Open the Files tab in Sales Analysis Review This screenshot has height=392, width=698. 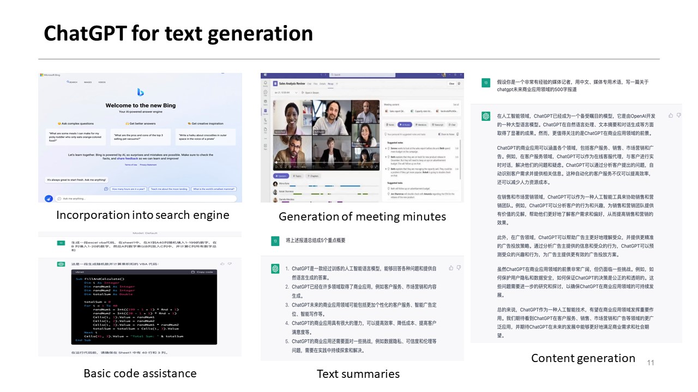tap(315, 84)
